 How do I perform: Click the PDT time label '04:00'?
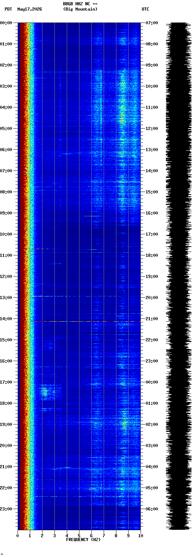tap(6, 107)
